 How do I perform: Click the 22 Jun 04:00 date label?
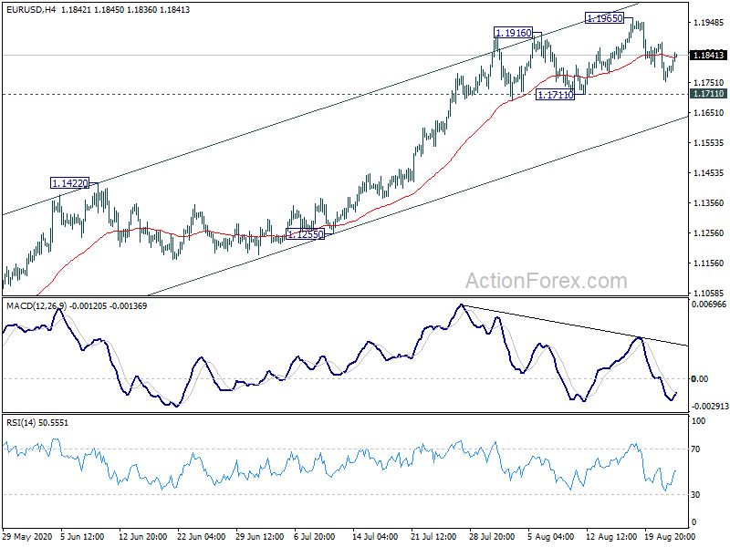tap(202, 537)
